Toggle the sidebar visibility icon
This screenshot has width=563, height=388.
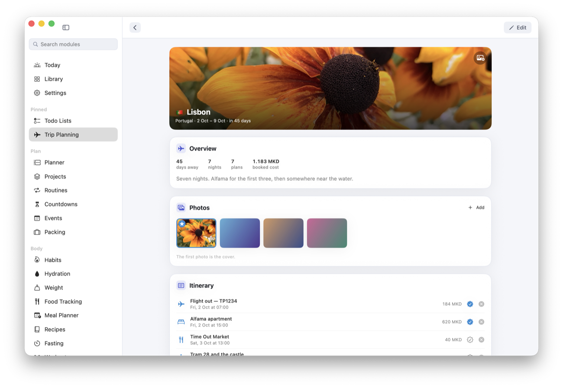coord(66,27)
